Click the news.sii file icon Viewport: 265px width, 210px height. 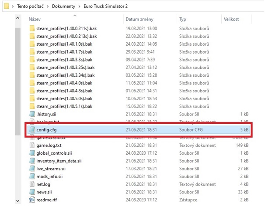[x=32, y=192]
